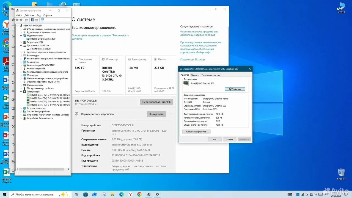Open the Вид menu in Device Manager
Image resolution: width=352 pixels, height=198 pixels.
[39, 15]
